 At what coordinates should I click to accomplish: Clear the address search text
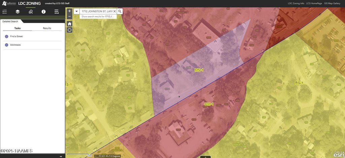tap(115, 11)
